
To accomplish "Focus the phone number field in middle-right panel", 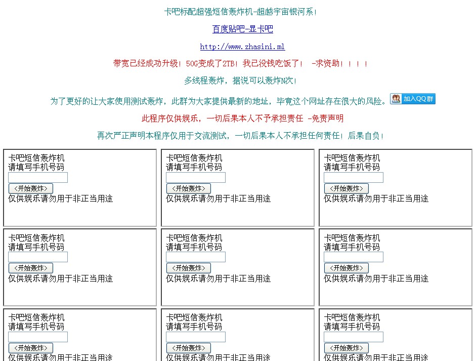I will (354, 257).
